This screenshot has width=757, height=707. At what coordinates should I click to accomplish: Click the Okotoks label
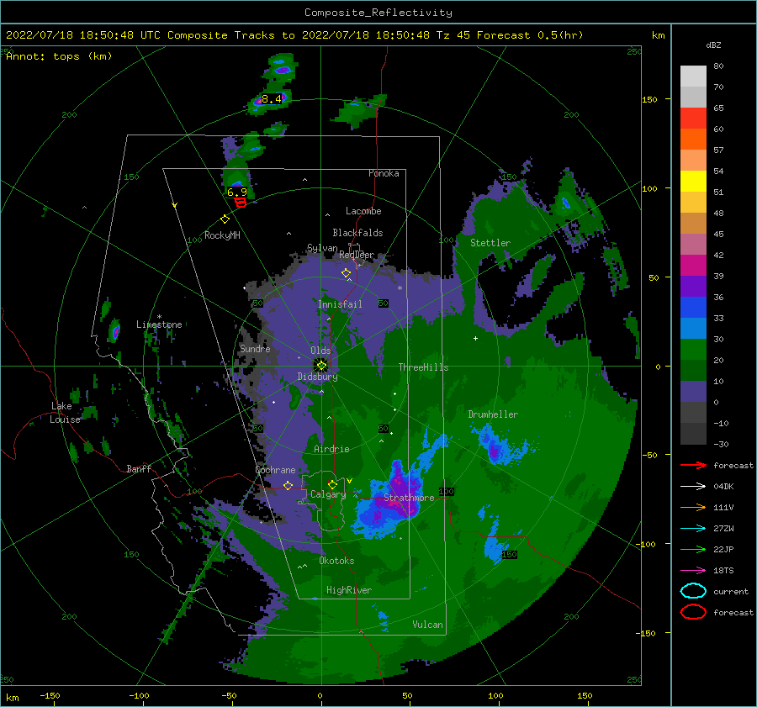point(336,561)
